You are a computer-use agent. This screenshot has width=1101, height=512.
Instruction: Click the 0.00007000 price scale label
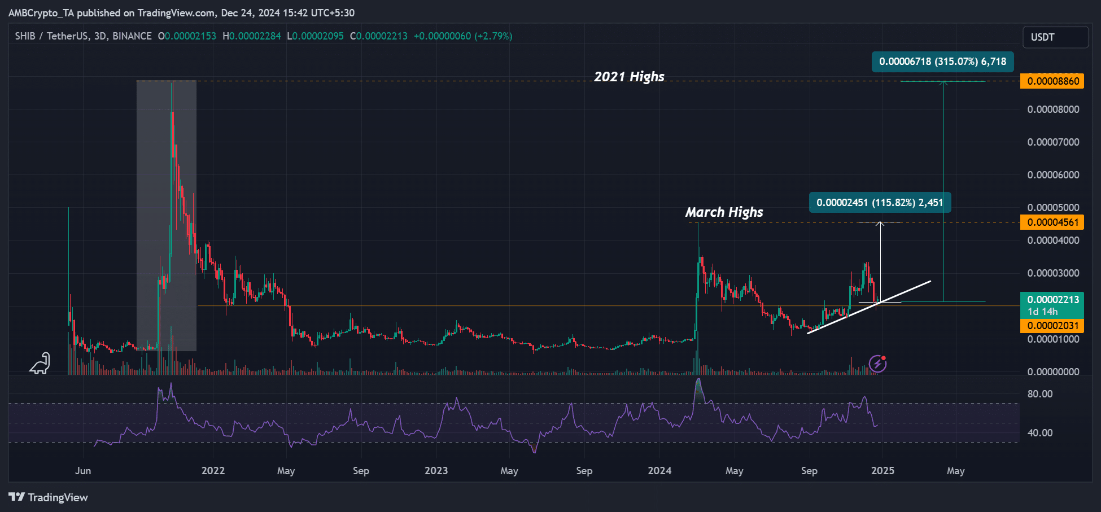(1053, 142)
